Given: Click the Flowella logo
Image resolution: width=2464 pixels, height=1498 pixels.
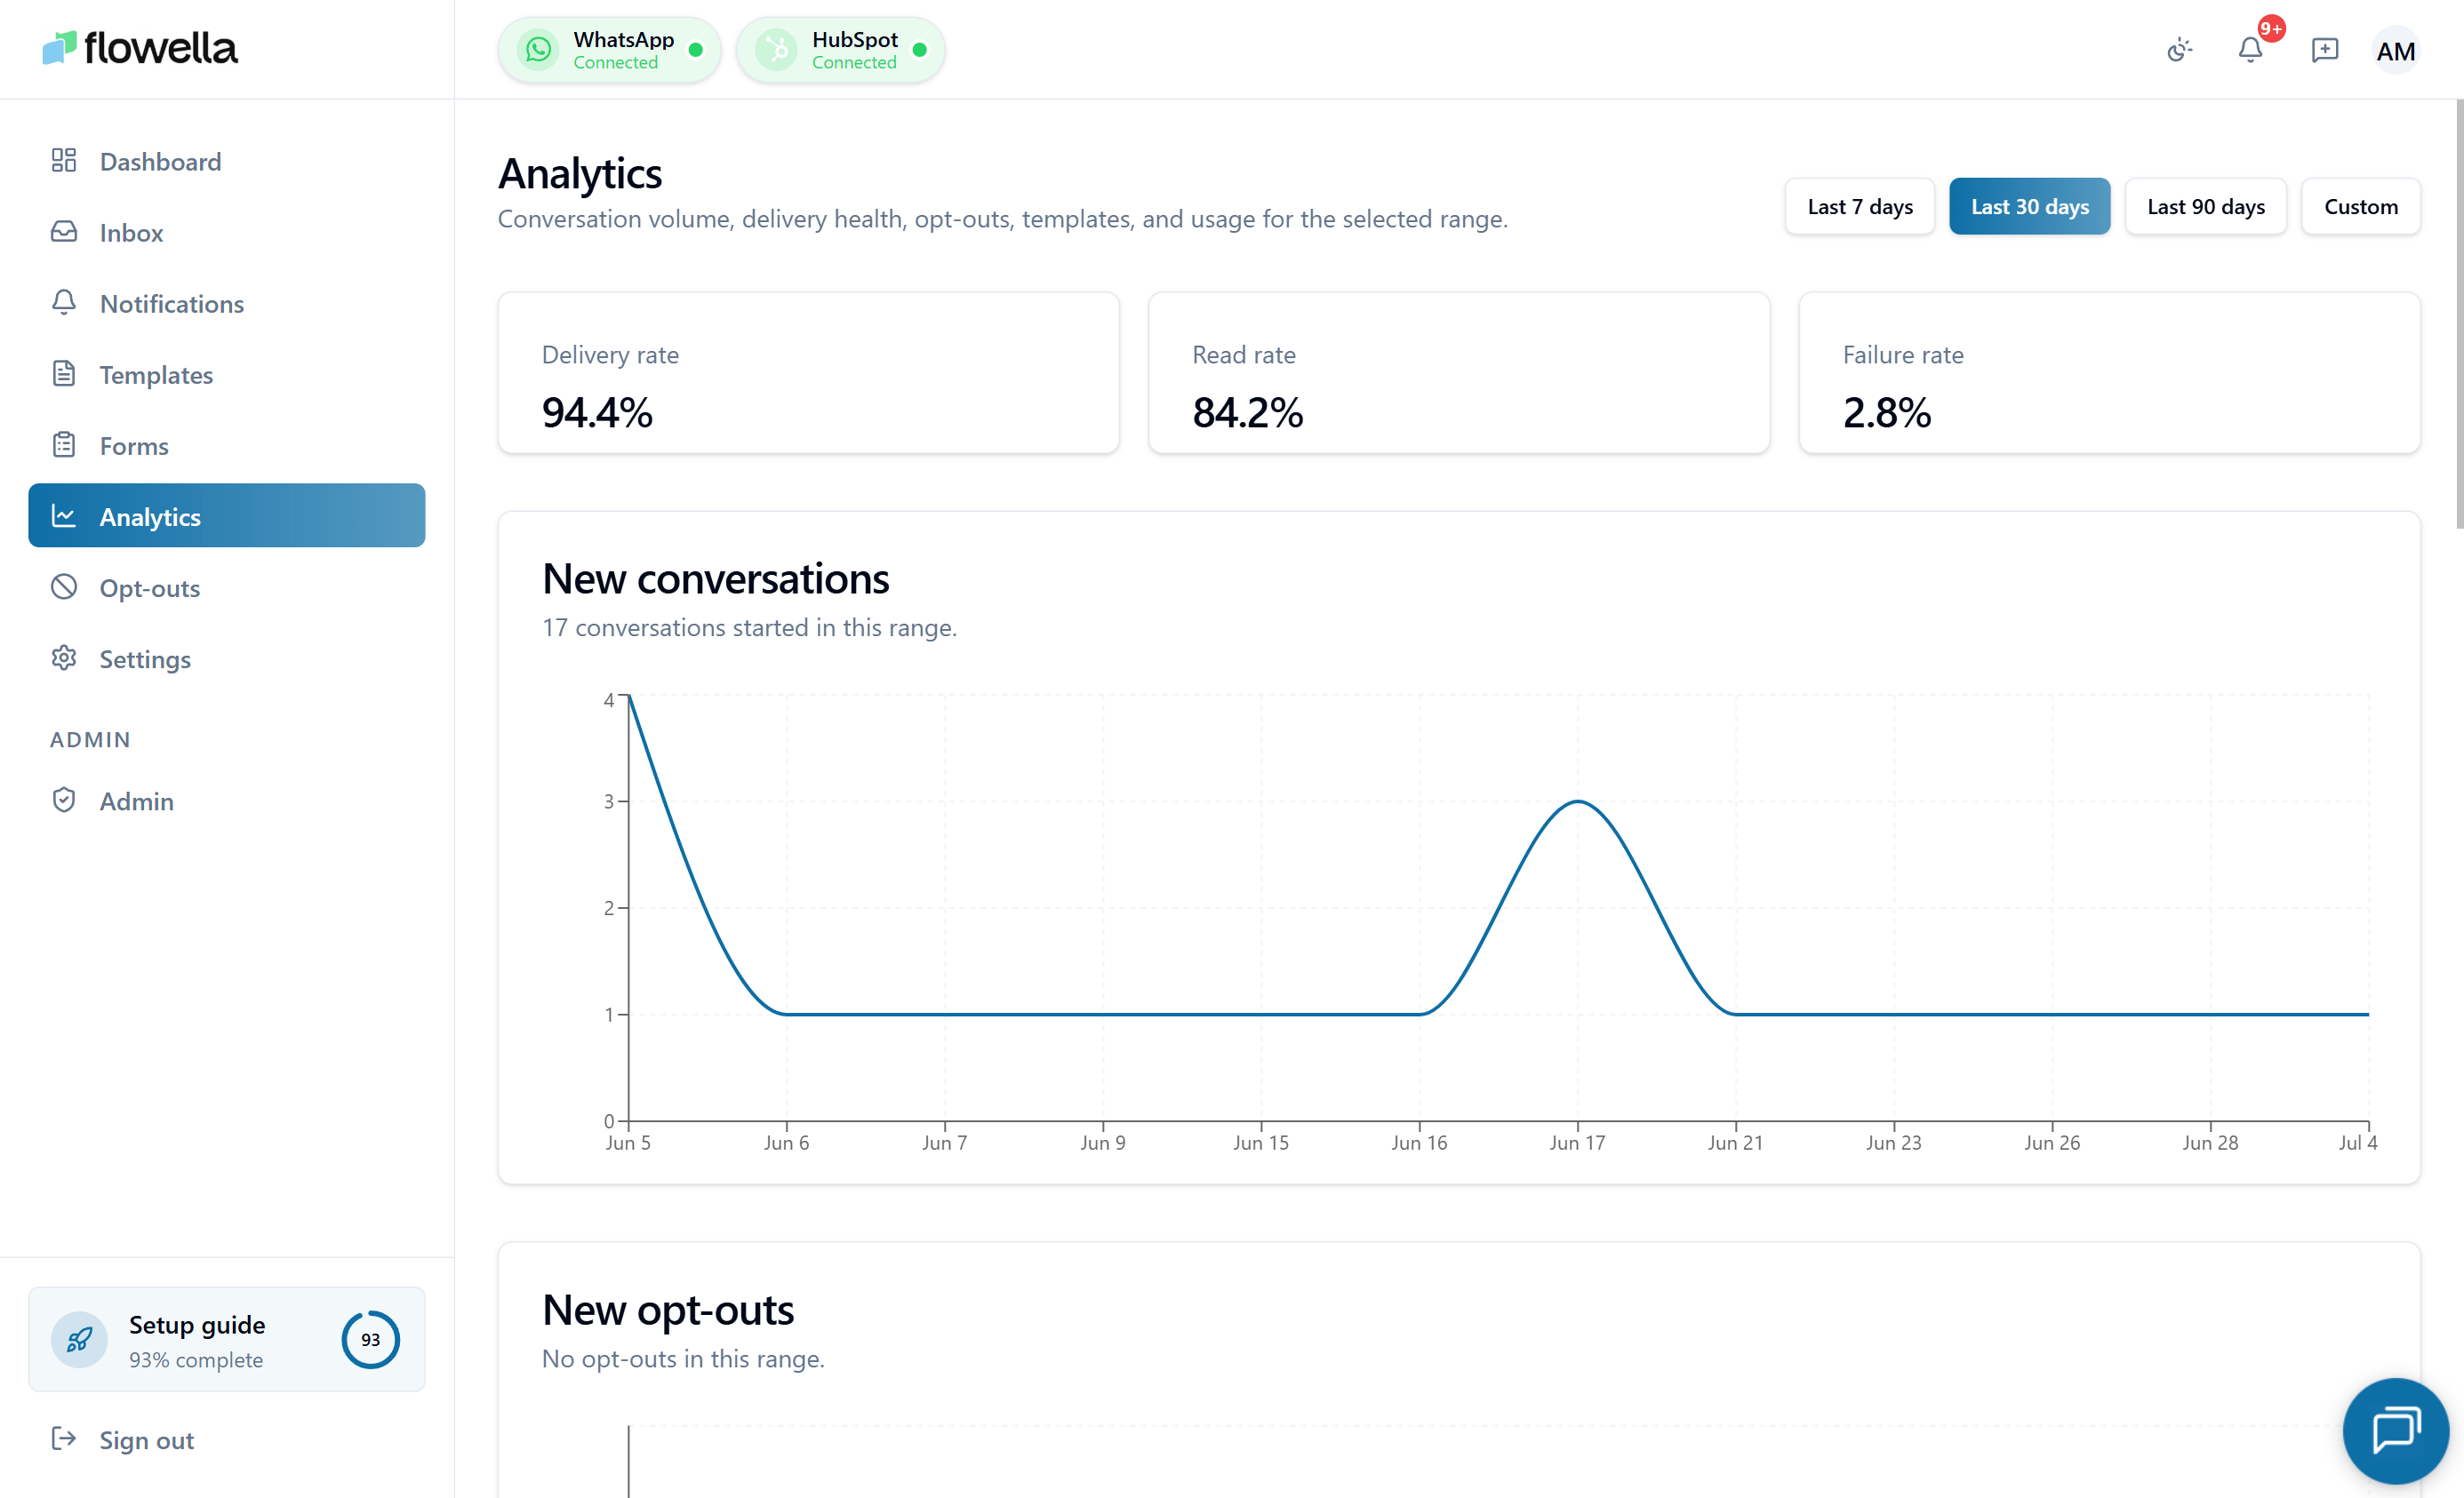Looking at the screenshot, I should coord(140,48).
